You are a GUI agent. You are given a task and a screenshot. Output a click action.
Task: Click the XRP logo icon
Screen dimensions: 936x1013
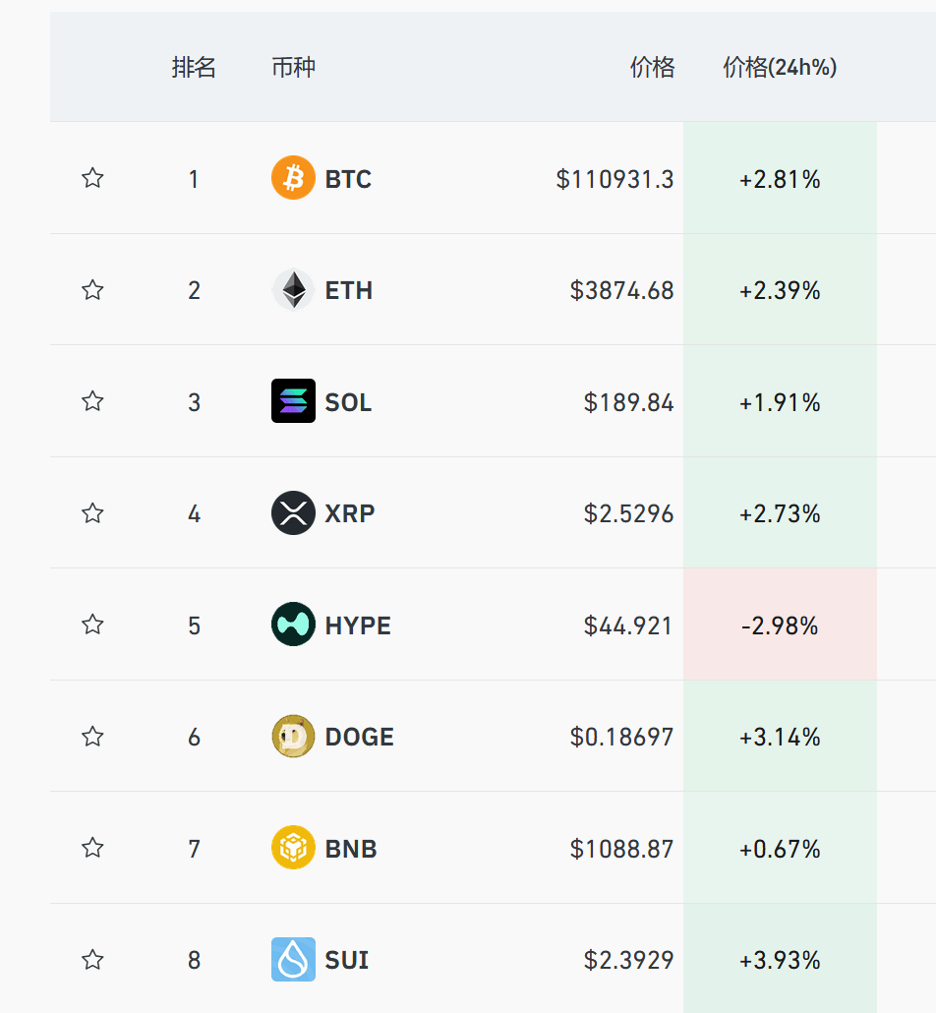pyautogui.click(x=293, y=513)
